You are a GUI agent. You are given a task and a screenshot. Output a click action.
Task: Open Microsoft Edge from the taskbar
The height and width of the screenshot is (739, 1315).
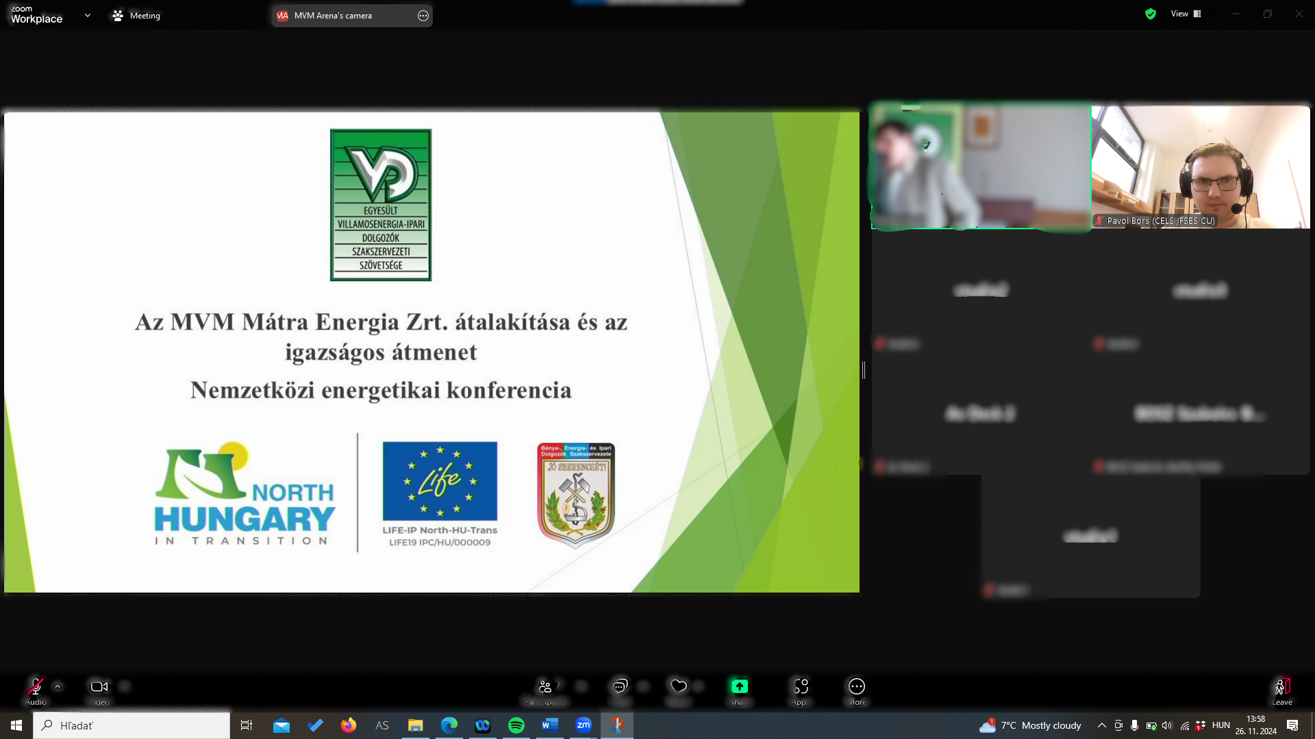click(449, 725)
